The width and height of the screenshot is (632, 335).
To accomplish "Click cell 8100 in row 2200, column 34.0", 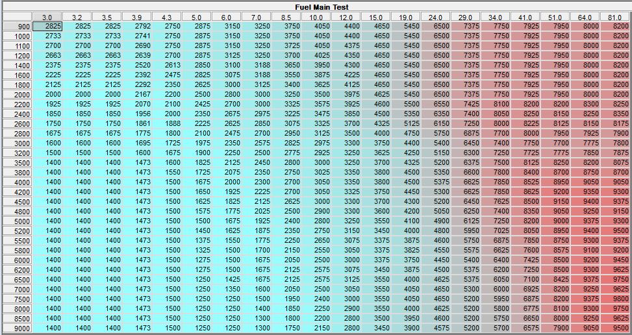I will click(495, 104).
